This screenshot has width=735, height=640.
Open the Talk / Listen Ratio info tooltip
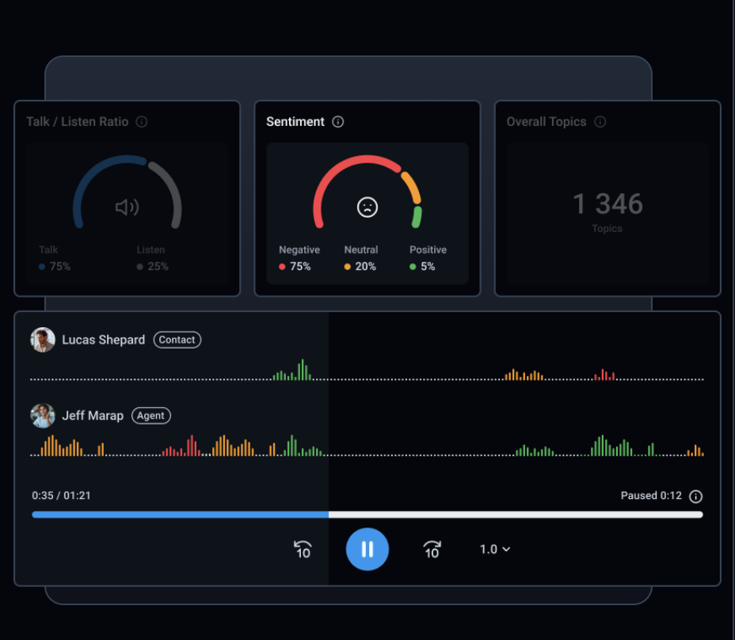141,121
